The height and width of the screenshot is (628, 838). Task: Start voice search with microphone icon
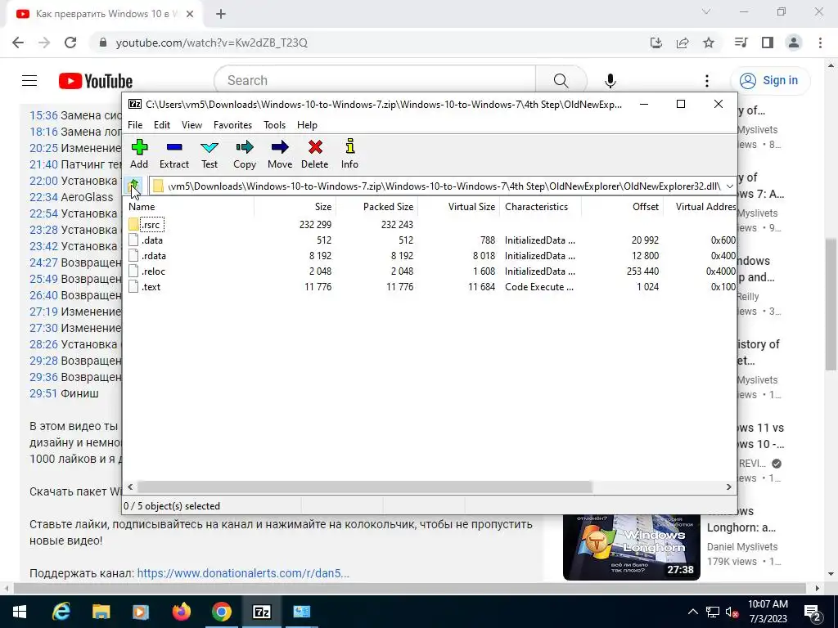click(610, 81)
